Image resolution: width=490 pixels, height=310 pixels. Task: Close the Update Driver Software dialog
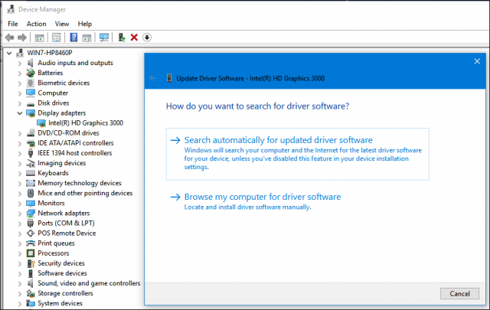click(x=477, y=61)
